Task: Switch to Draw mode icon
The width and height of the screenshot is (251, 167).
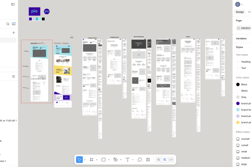Action: 158,159
